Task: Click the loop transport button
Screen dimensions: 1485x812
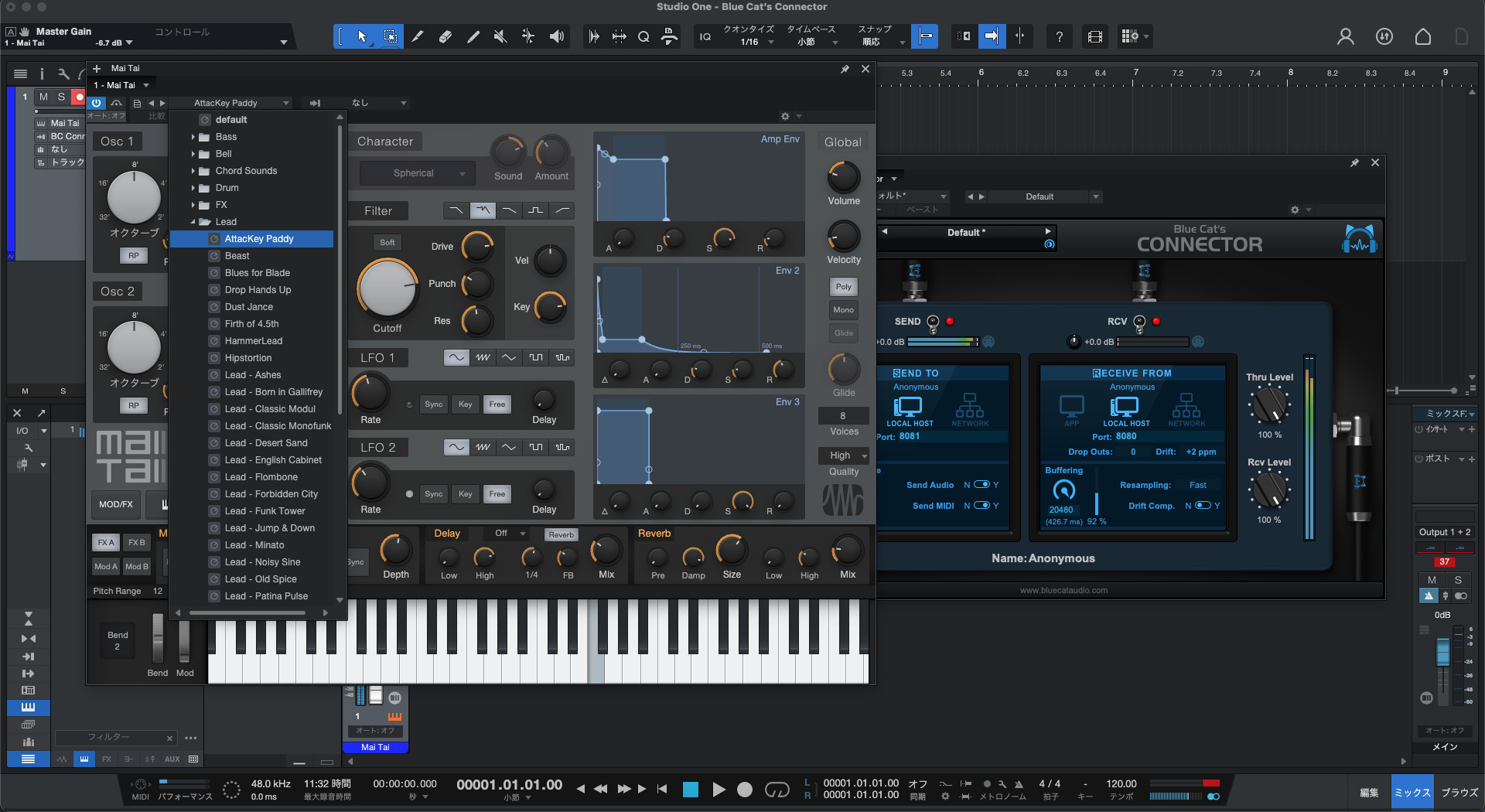Action: (x=777, y=790)
